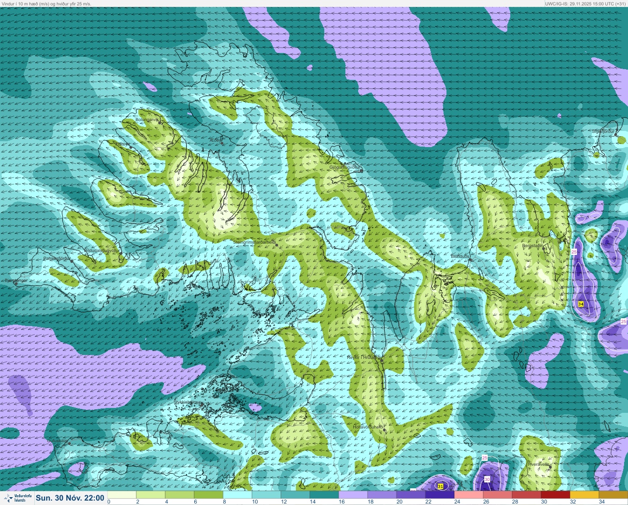This screenshot has height=505, width=628.
Task: Select the 4–6 m/s legend color
Action: [x=180, y=495]
